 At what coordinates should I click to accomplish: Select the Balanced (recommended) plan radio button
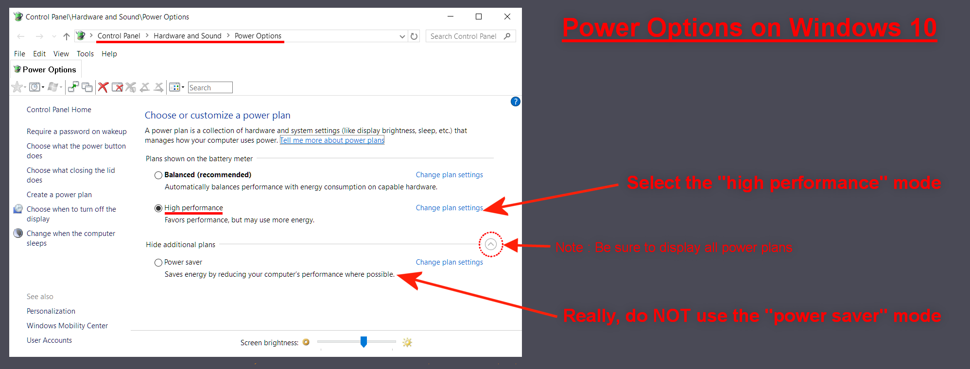158,175
